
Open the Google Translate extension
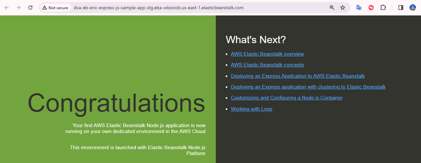(x=359, y=8)
